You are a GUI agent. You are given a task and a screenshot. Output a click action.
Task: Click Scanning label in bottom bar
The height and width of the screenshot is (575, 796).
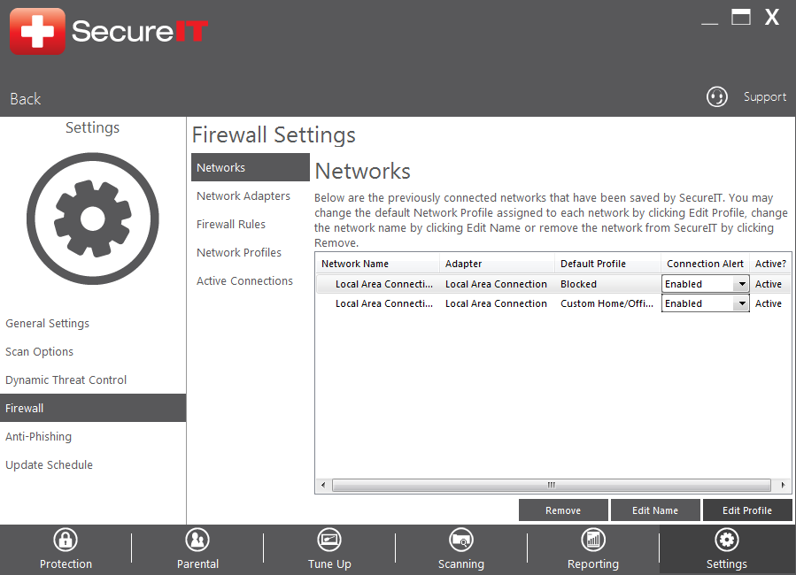(x=461, y=563)
